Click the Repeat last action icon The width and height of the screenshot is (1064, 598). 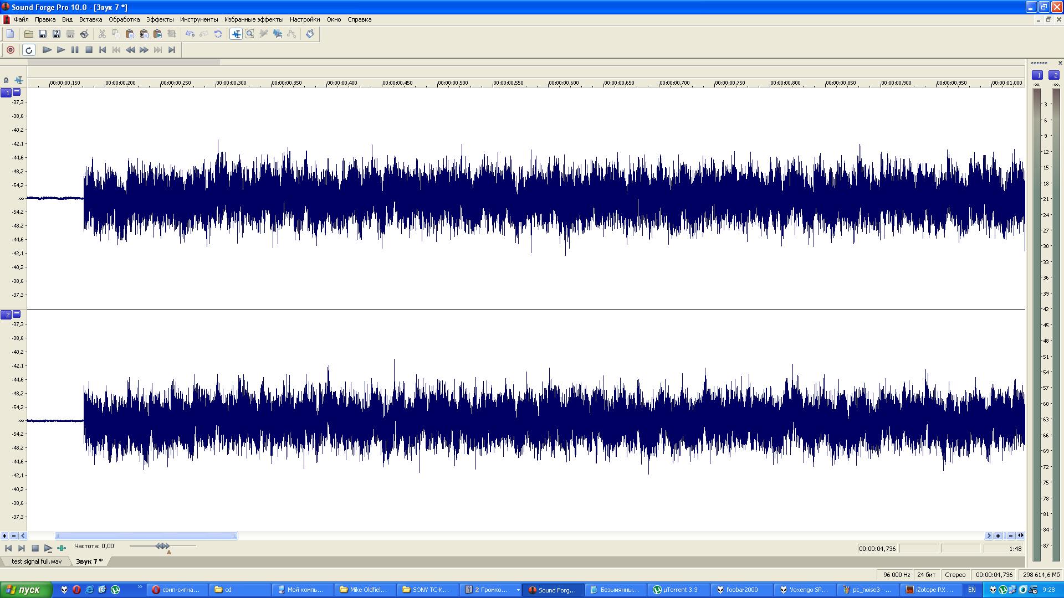point(218,34)
